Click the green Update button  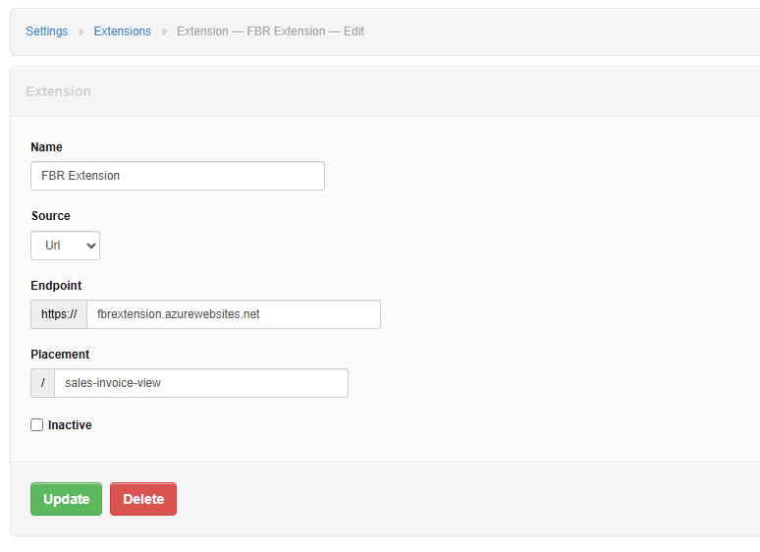[67, 499]
